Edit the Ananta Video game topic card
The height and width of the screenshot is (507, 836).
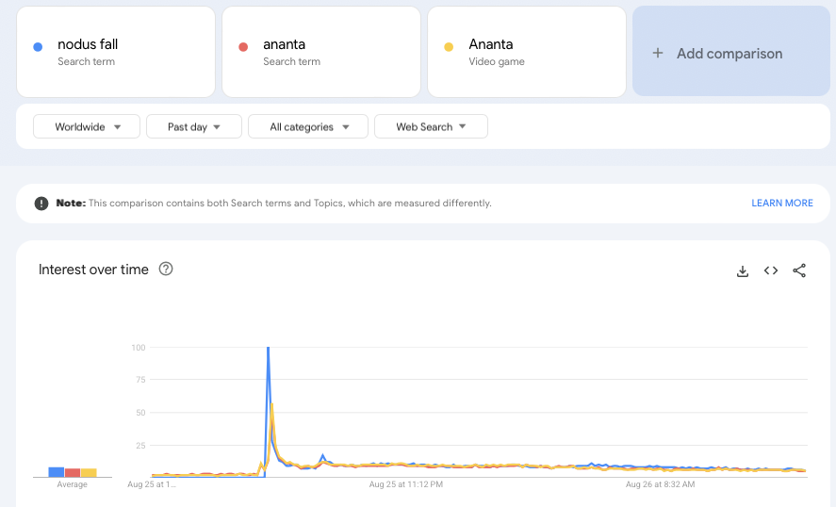click(527, 52)
